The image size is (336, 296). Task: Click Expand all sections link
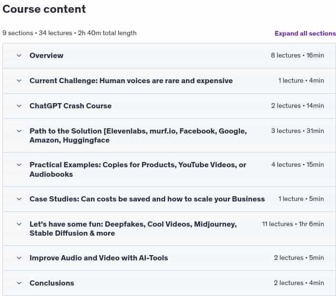pyautogui.click(x=305, y=33)
